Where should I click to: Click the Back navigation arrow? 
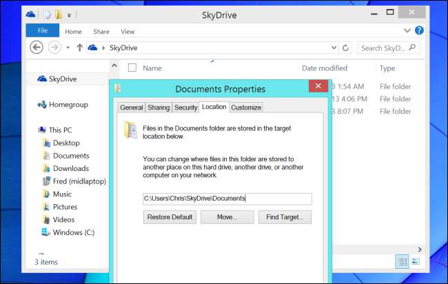[x=37, y=48]
